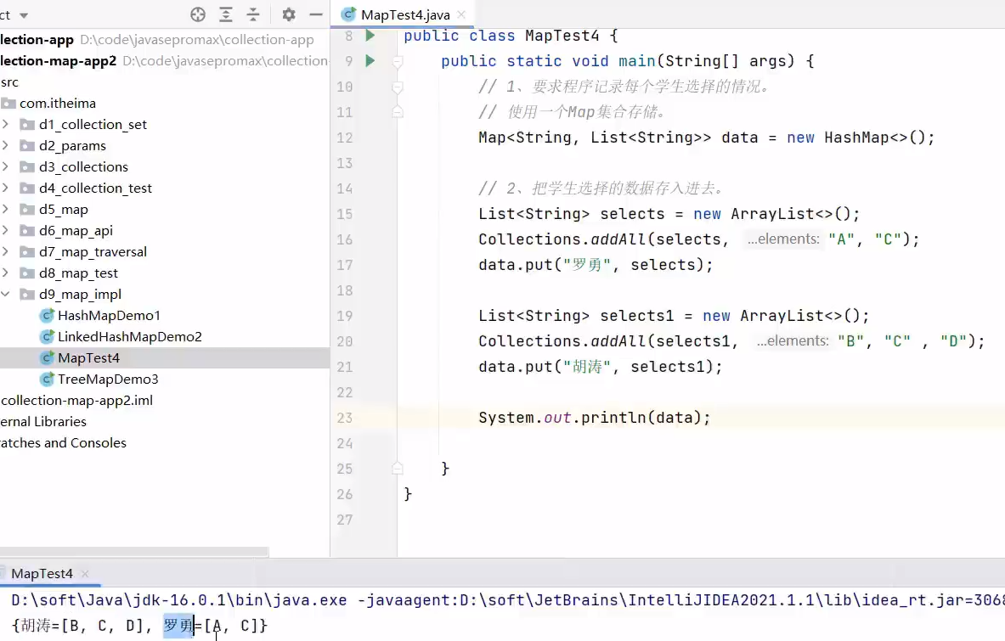
Task: Click line number 23 in gutter
Action: click(x=344, y=419)
